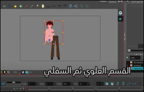Open the FPS dropdown arrow
Viewport: 144px width, 92px height.
point(89,84)
